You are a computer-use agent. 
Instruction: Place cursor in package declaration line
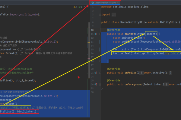pyautogui.click(x=127, y=7)
